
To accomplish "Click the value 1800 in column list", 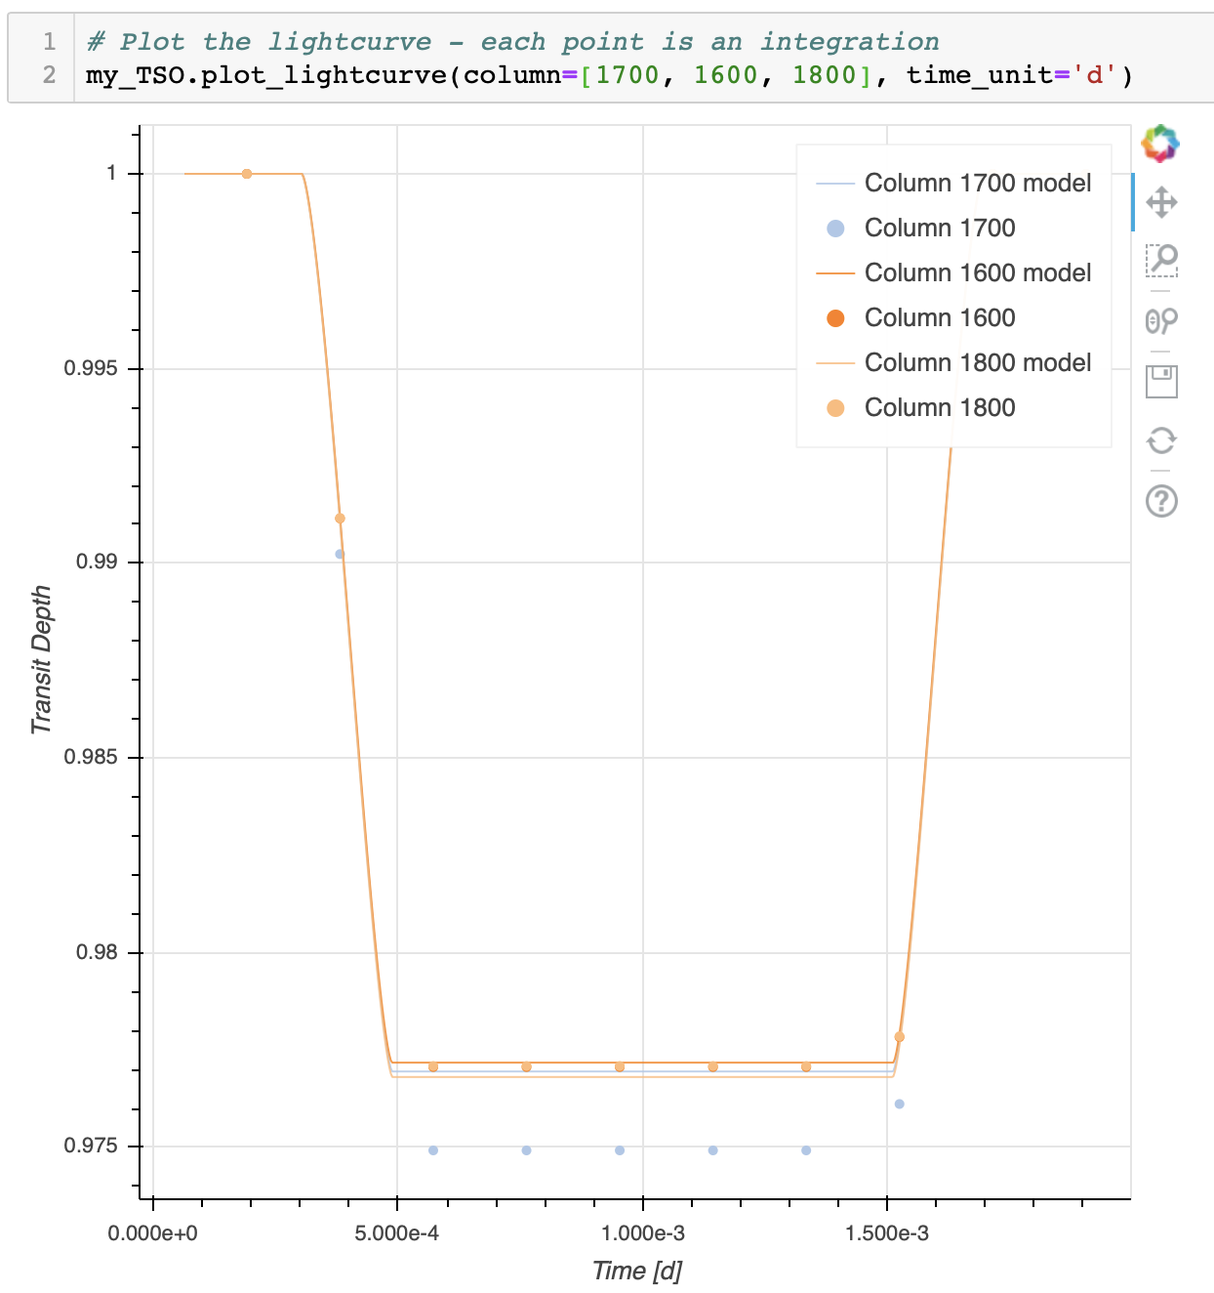I will [x=825, y=75].
